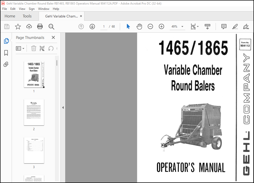Add a comment with speech bubble icon
Image resolution: width=254 pixels, height=183 pixels.
pyautogui.click(x=224, y=27)
